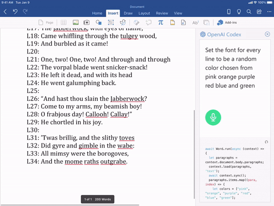Open the lightbulb Tell Me help
The height and width of the screenshot is (206, 274).
(x=238, y=11)
